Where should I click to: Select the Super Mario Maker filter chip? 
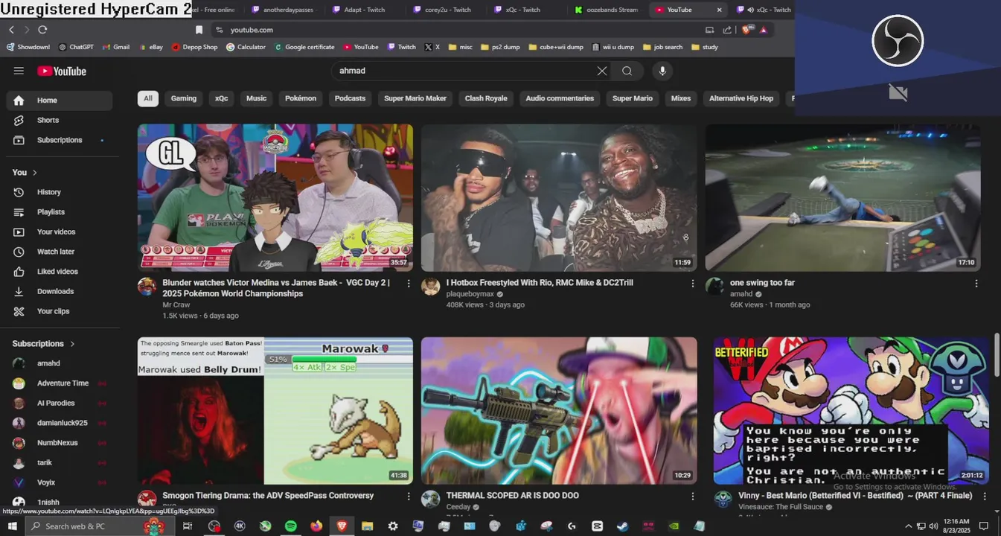point(415,98)
